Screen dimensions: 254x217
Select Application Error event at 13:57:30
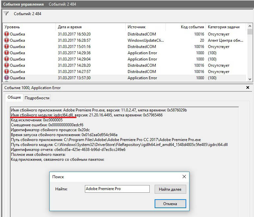[x=124, y=78]
